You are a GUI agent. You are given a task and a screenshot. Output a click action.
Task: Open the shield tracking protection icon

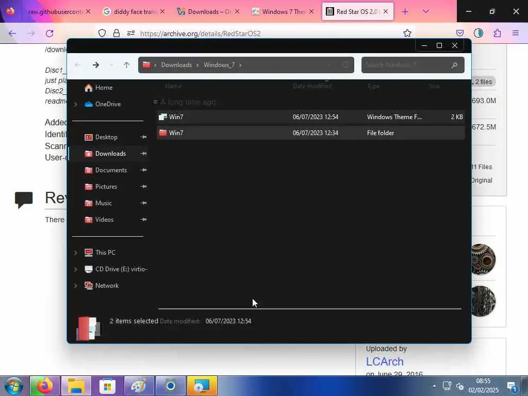coord(102,33)
